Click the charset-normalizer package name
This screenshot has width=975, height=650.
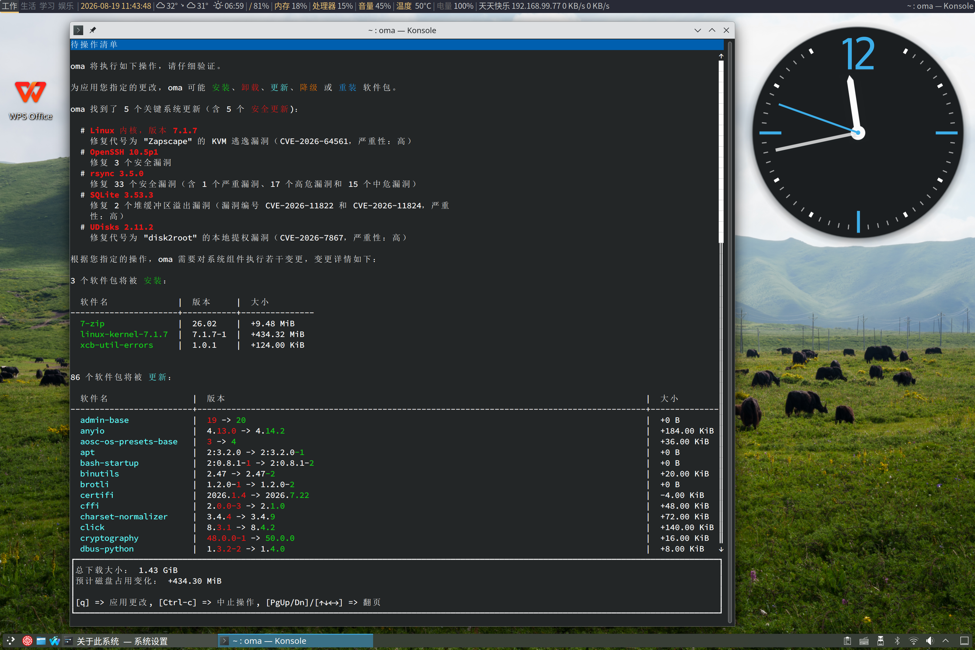(x=123, y=516)
